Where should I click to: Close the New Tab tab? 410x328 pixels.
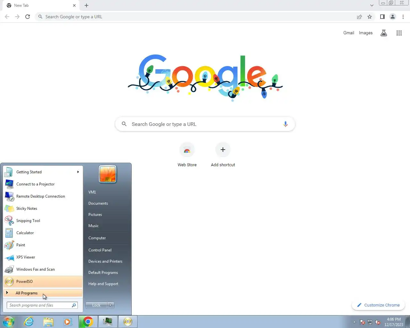click(x=74, y=5)
